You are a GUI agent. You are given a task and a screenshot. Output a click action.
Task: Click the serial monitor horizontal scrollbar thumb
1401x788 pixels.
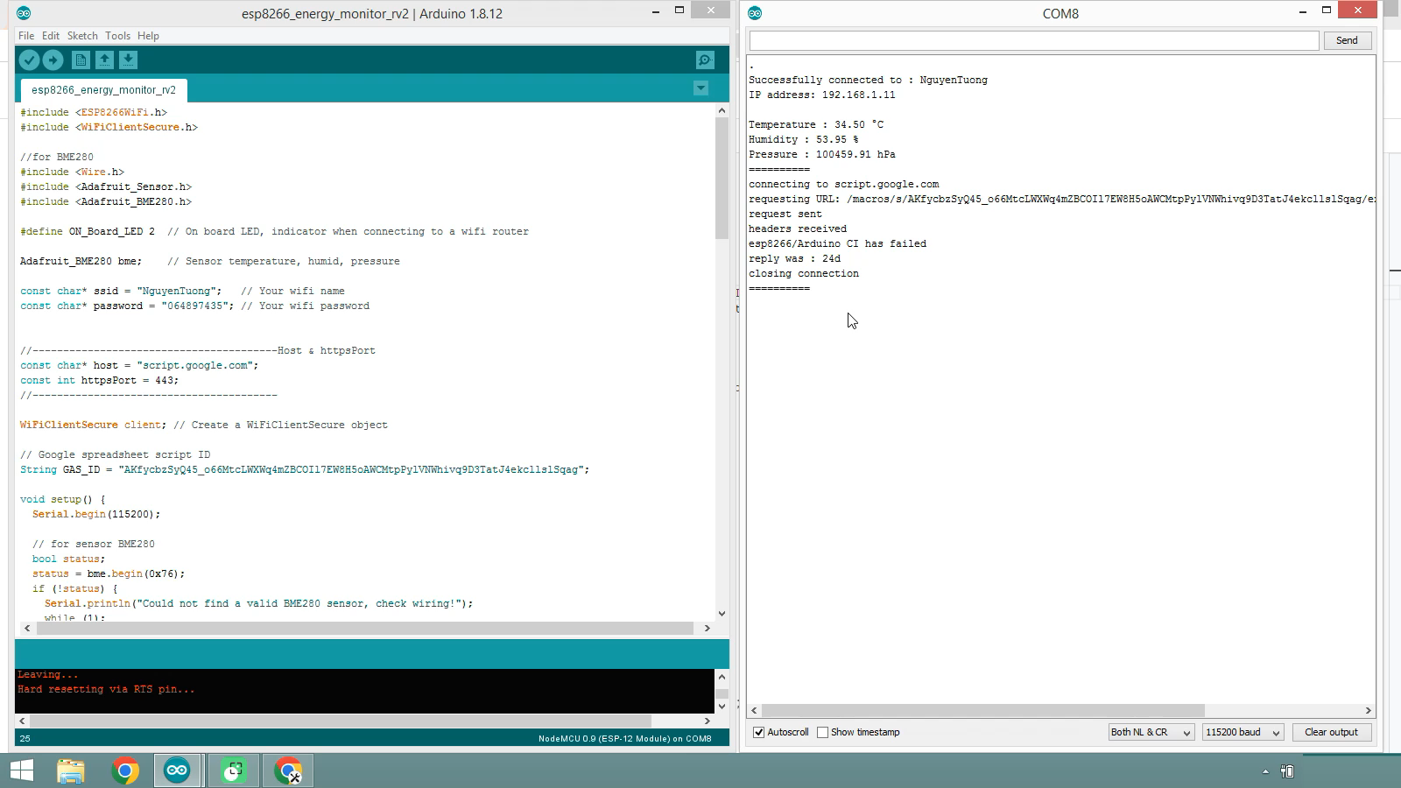982,710
